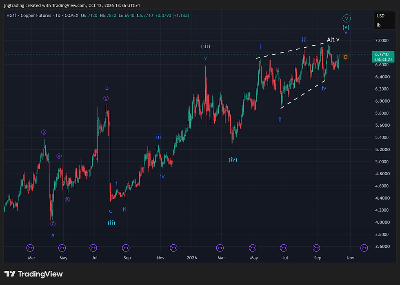Click the lb unit label
Screen dimensions: 400x285
pos(379,25)
